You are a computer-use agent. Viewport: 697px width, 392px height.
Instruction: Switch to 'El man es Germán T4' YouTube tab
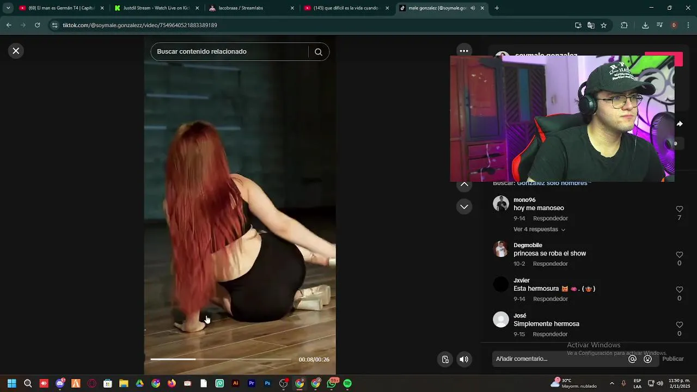pyautogui.click(x=57, y=8)
